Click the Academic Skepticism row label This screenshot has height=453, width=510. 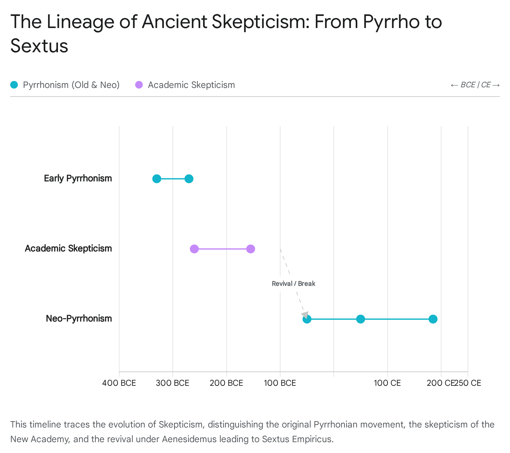click(x=68, y=248)
